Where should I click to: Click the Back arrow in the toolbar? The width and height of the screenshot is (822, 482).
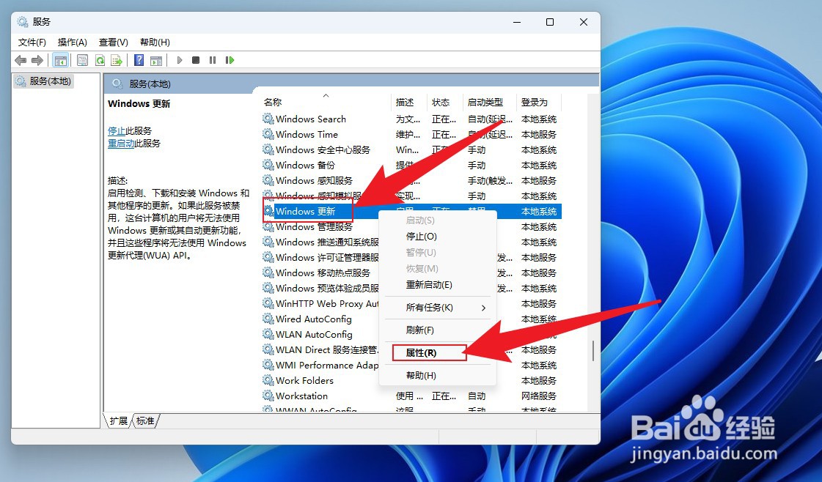point(21,60)
